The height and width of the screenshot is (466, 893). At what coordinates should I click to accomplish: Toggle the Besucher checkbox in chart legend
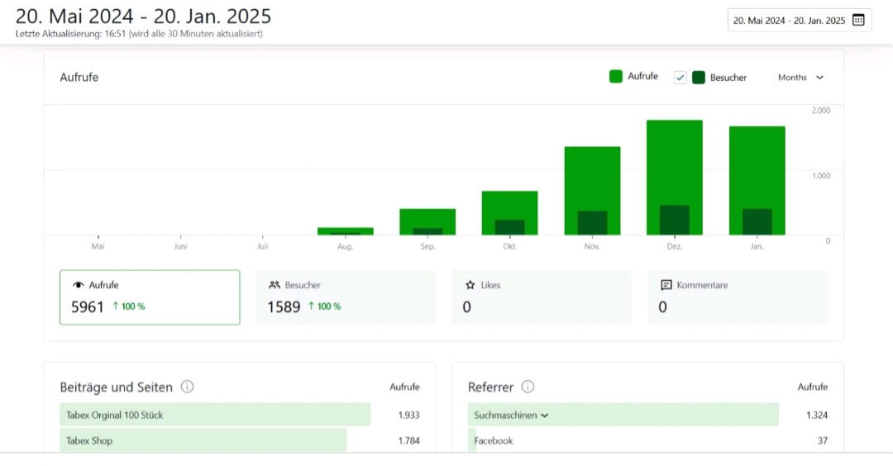pyautogui.click(x=680, y=78)
